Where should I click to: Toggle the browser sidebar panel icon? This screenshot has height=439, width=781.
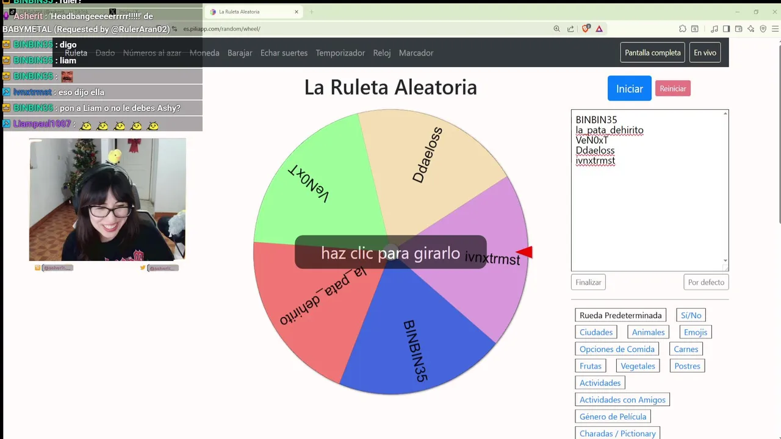726,29
